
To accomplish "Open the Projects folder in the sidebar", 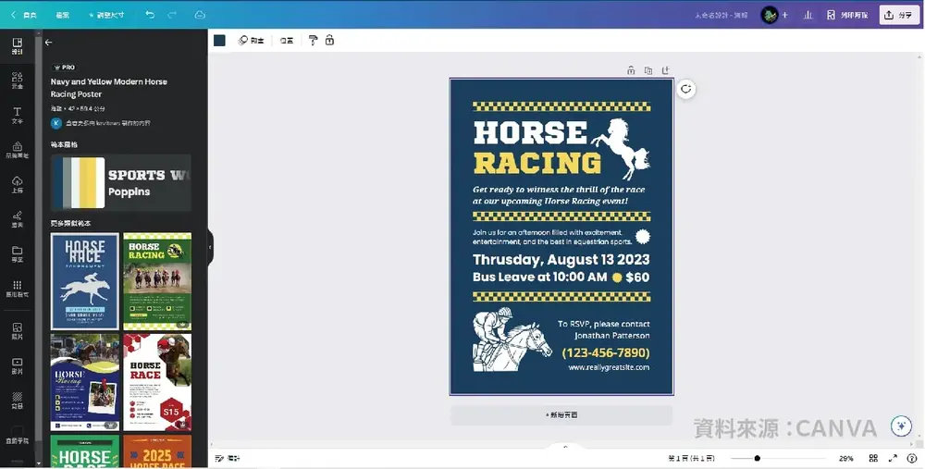I will click(x=17, y=254).
